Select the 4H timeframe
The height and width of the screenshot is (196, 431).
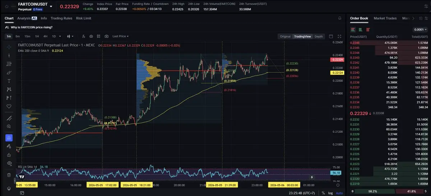click(x=45, y=36)
